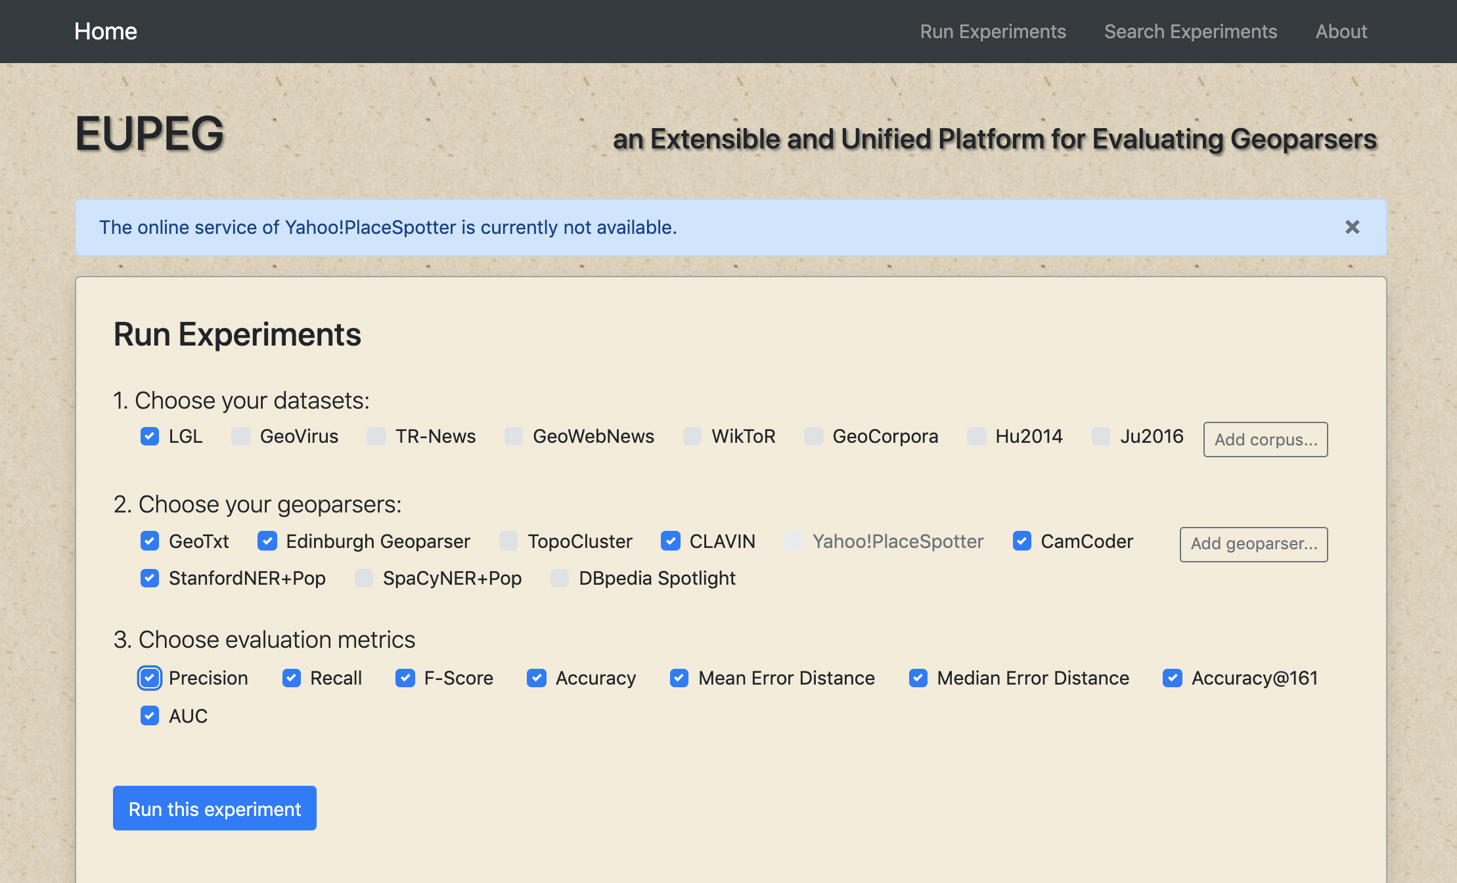Enable the GeoVirus dataset
This screenshot has height=883, width=1457.
tap(241, 436)
